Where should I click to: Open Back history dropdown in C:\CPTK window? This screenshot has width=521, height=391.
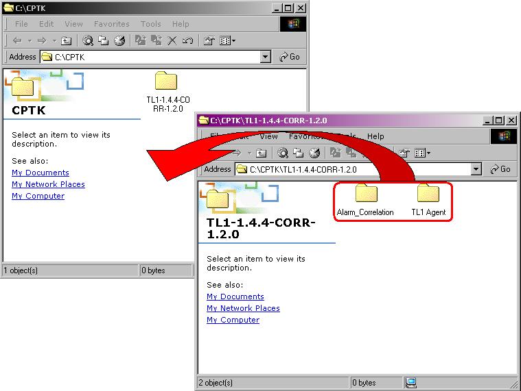30,41
